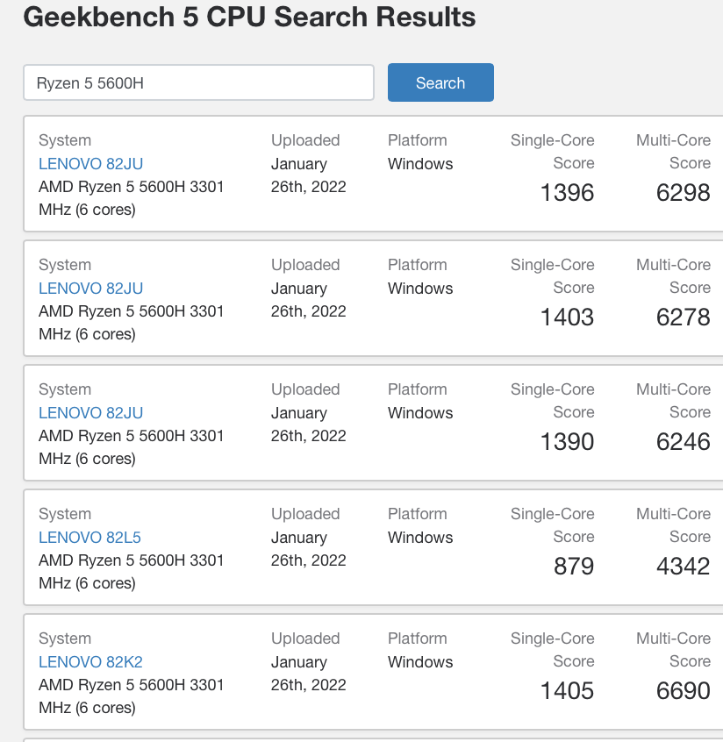Viewport: 723px width, 742px height.
Task: Open the LENOVO 82L5 system link
Action: pyautogui.click(x=90, y=537)
